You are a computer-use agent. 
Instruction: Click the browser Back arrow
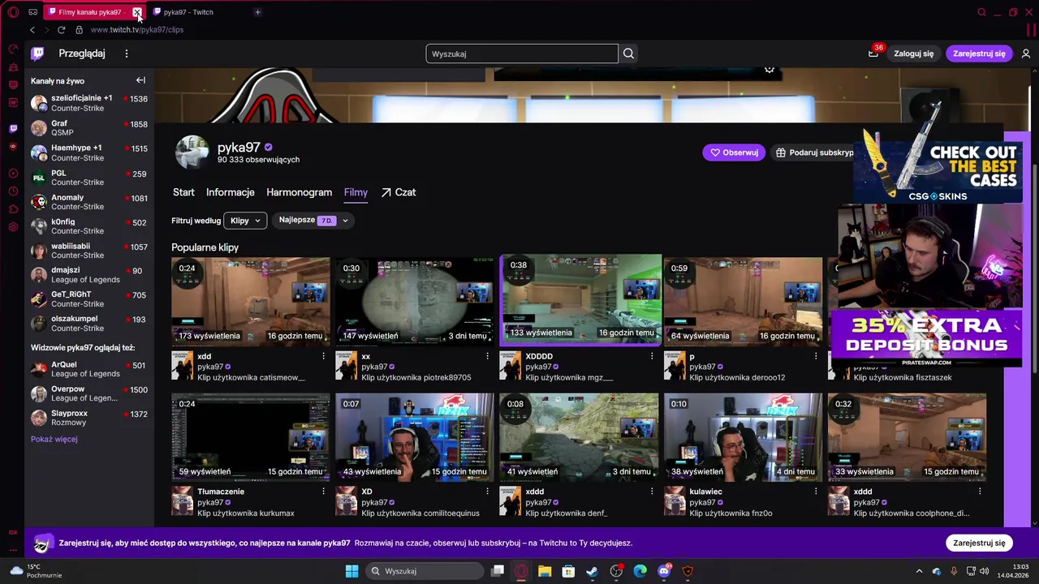click(32, 30)
